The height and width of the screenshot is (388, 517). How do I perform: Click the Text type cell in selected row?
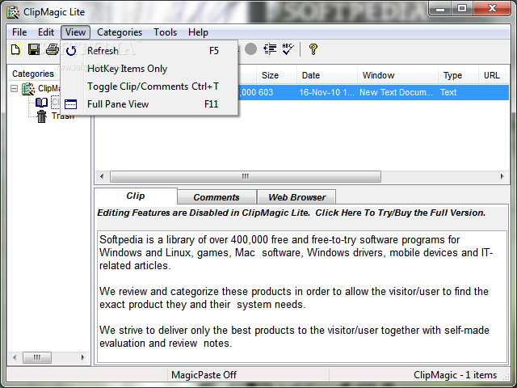point(448,92)
